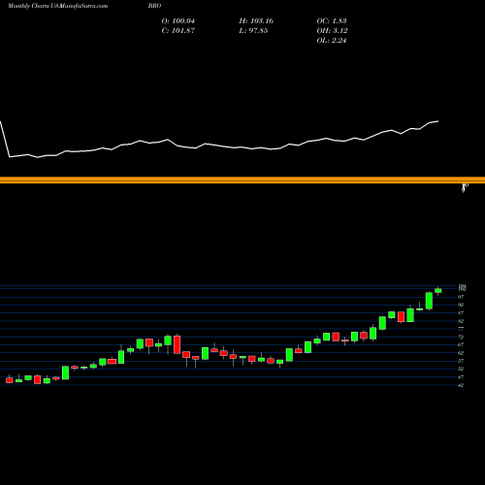Click the 87 price axis label
The height and width of the screenshot is (485, 485).
461,313
